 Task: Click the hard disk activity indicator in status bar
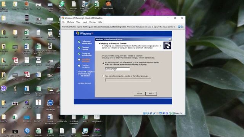tap(144, 113)
